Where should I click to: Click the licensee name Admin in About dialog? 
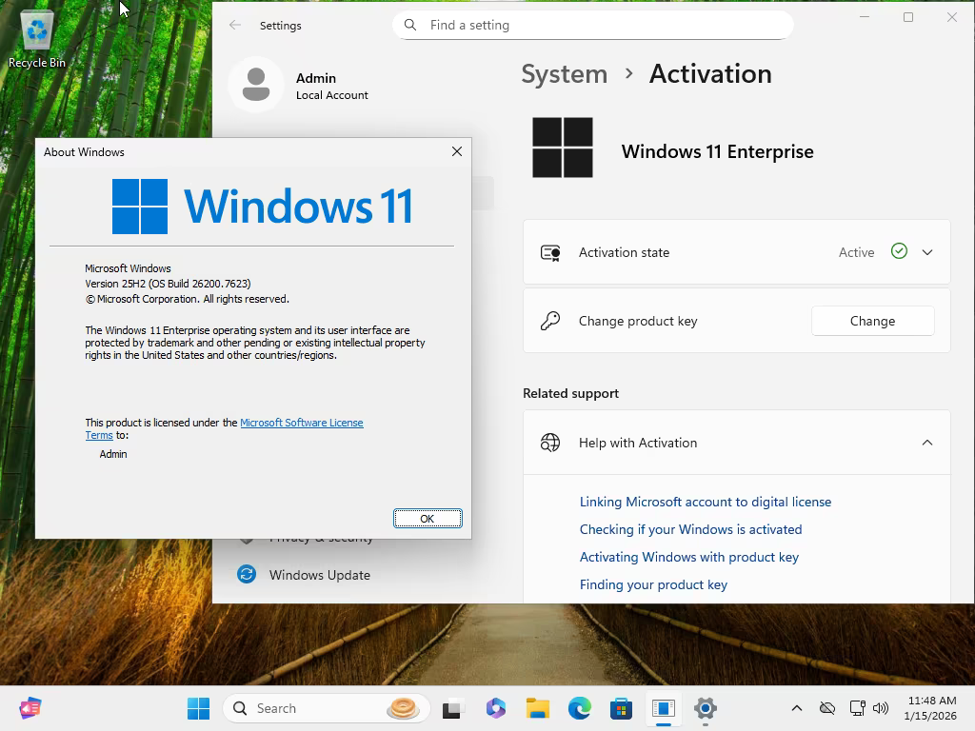pyautogui.click(x=113, y=454)
